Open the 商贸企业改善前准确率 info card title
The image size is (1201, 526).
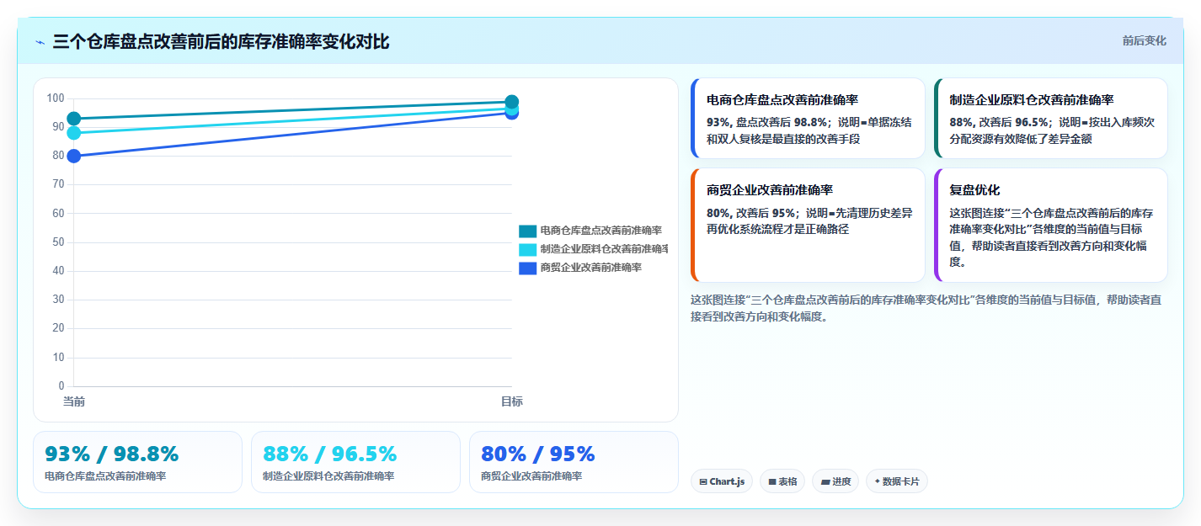[x=770, y=190]
